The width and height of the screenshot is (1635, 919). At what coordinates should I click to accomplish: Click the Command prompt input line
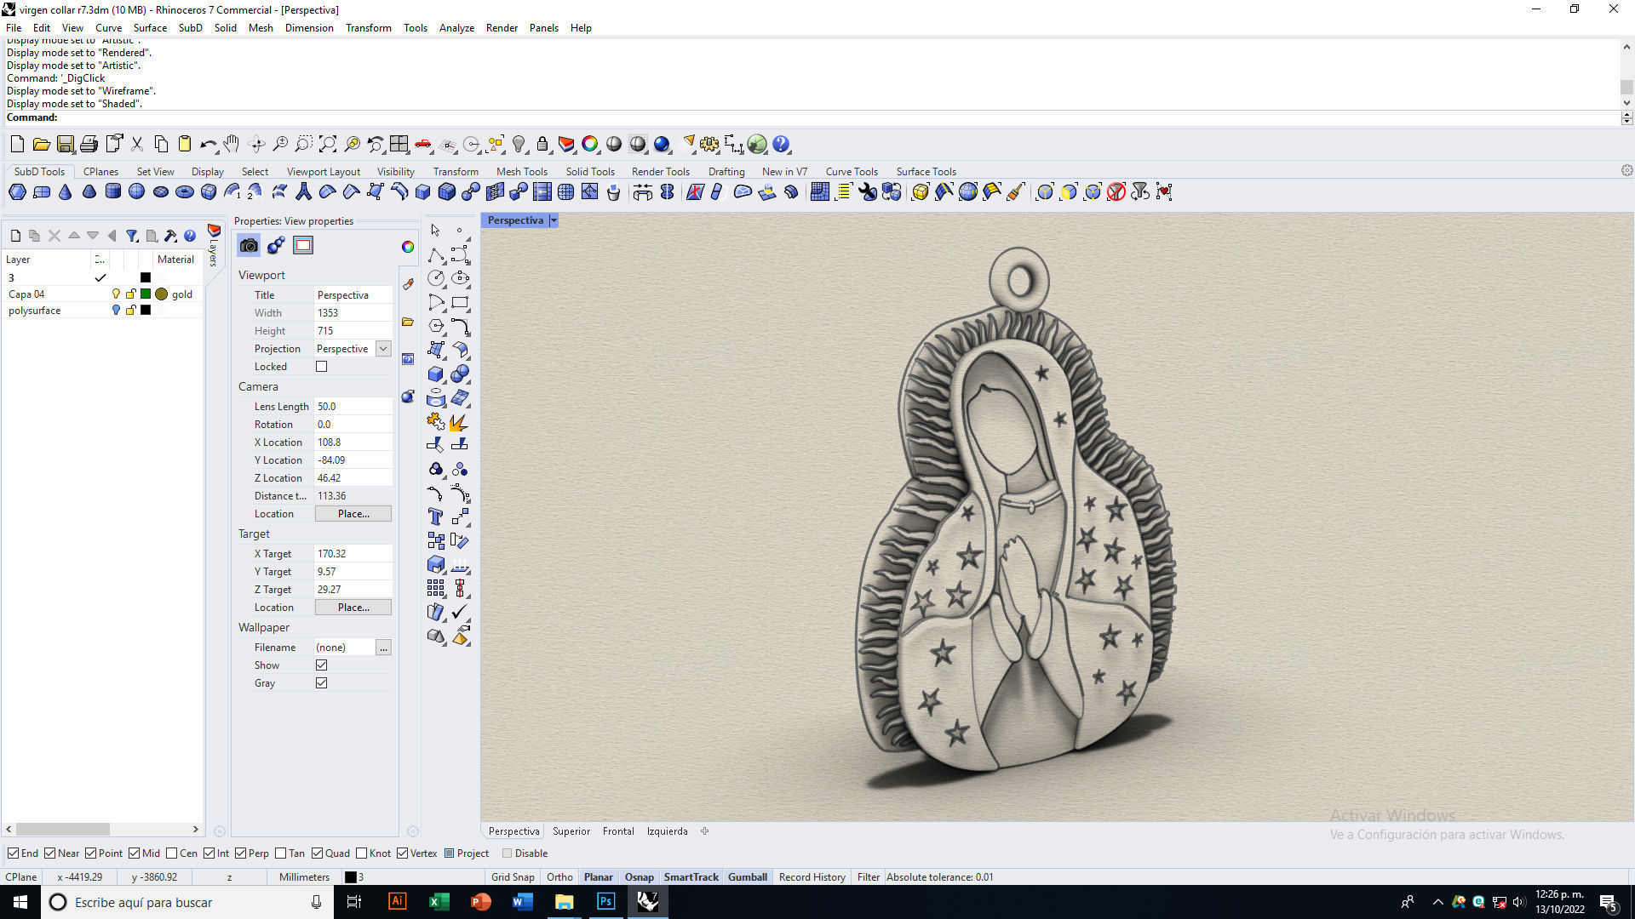812,117
